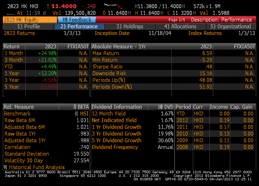Click the Net Indicated Yield label

[114, 120]
